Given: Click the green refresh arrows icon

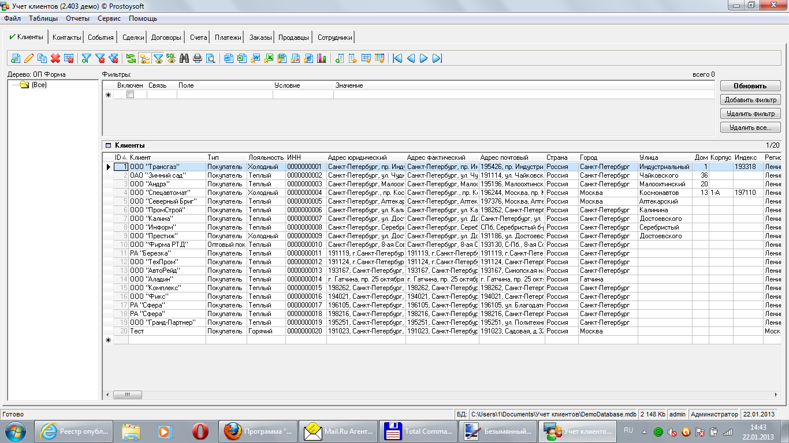Looking at the screenshot, I should coord(131,58).
